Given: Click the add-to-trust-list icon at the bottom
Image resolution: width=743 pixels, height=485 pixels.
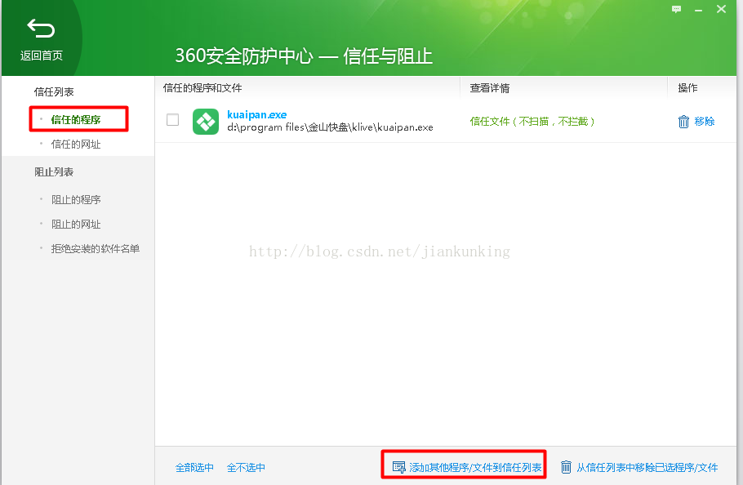Looking at the screenshot, I should point(399,468).
